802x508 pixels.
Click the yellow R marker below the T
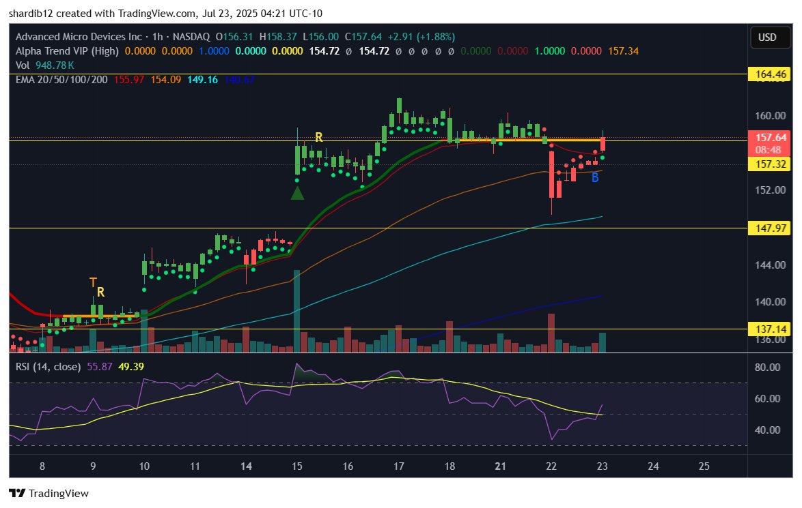(x=100, y=292)
